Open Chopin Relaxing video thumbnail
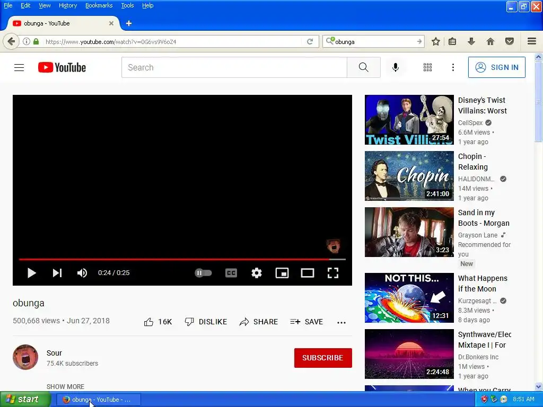Viewport: 543px width, 407px height. point(409,176)
